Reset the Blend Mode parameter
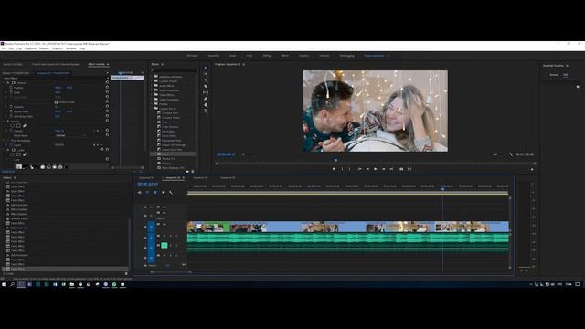Viewport: 585px width, 329px height. pos(107,135)
